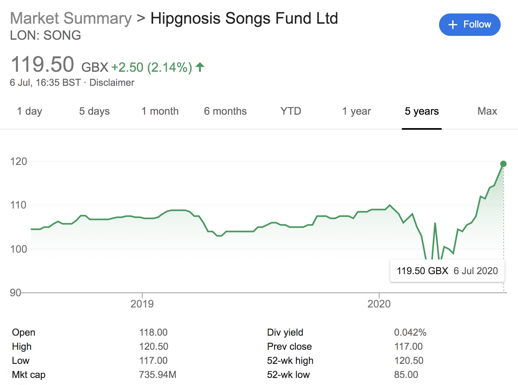The width and height of the screenshot is (518, 385).
Task: Click the 2019 marker on the chart axis
Action: click(x=142, y=304)
